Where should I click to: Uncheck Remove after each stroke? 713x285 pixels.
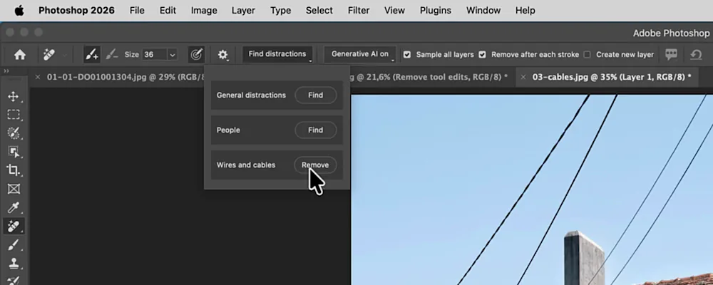tap(482, 55)
